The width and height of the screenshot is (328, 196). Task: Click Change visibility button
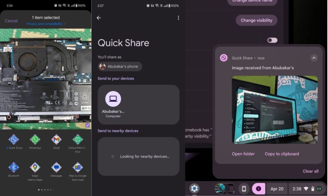coord(257,20)
